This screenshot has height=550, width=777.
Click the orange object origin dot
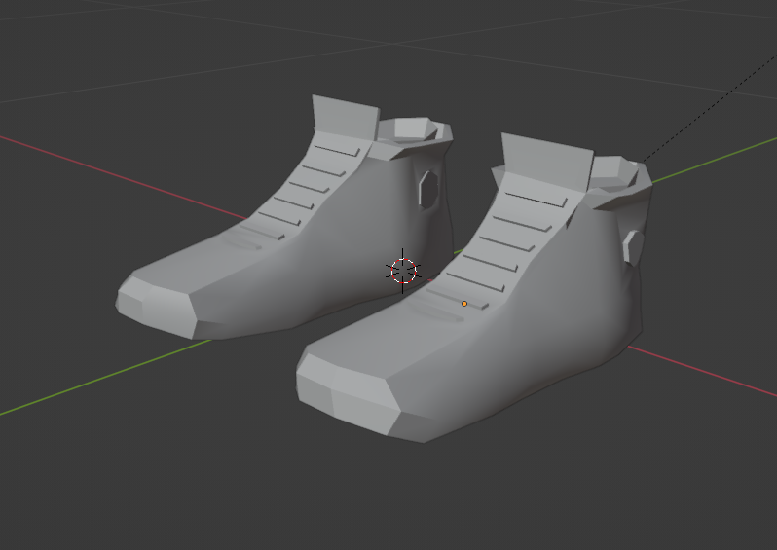pyautogui.click(x=464, y=304)
